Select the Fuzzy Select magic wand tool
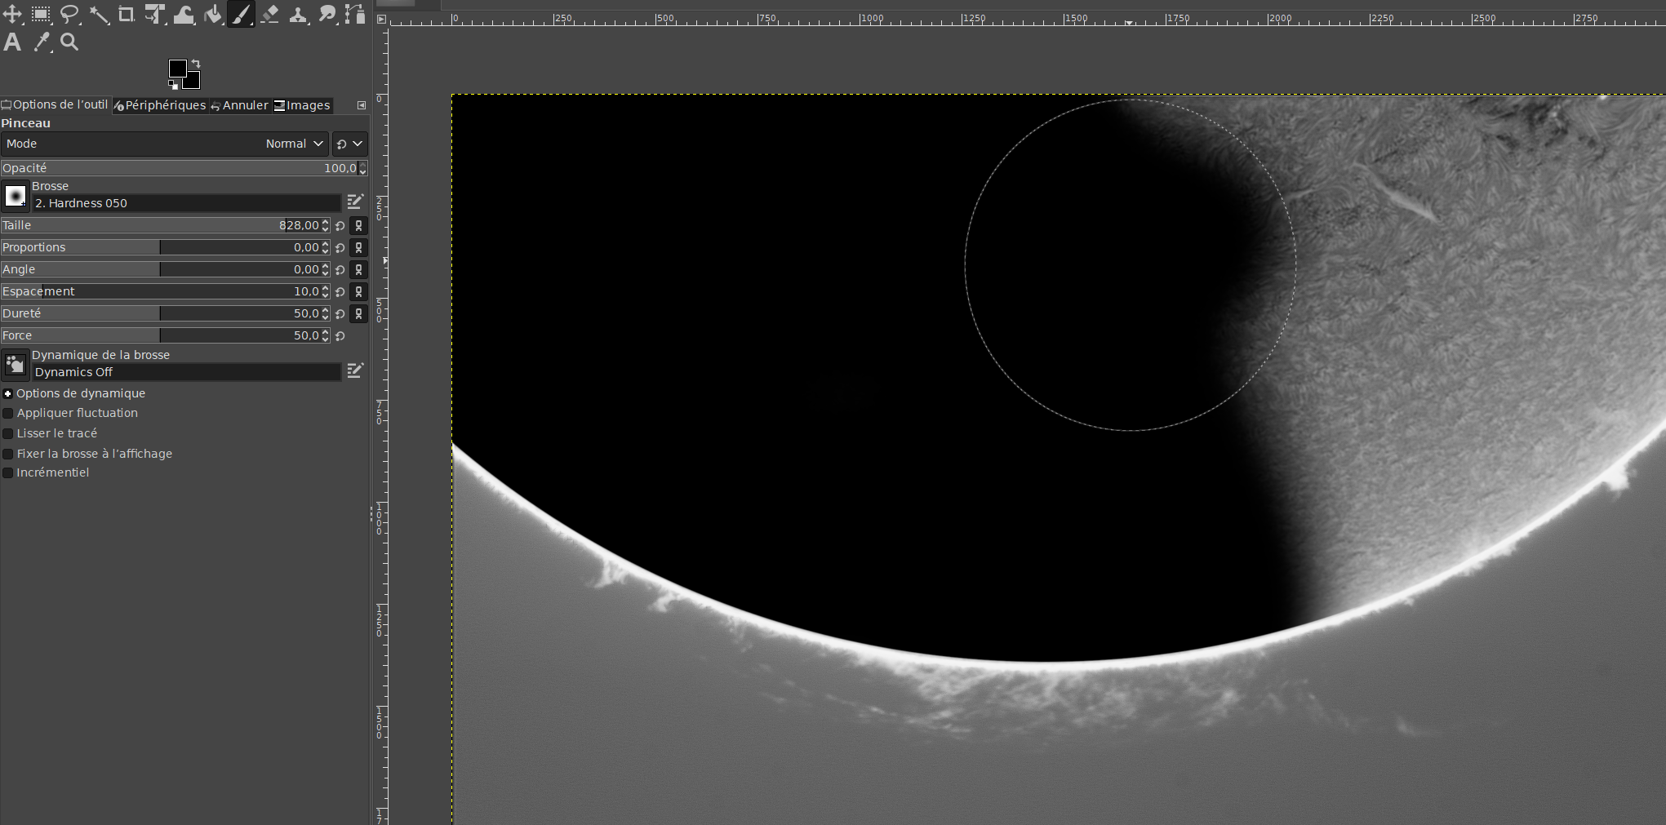 click(x=98, y=14)
